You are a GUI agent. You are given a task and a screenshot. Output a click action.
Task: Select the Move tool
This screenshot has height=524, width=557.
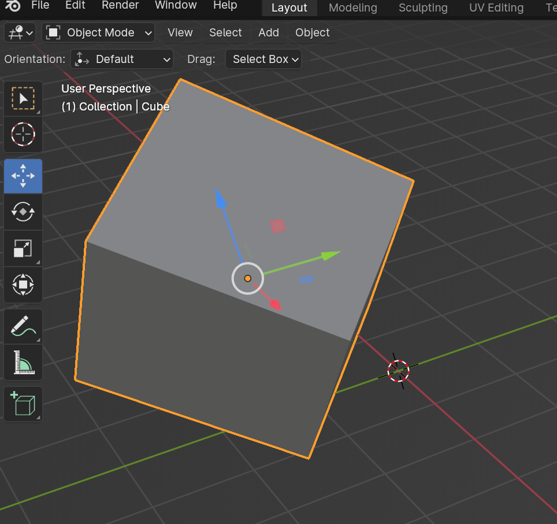click(x=23, y=176)
